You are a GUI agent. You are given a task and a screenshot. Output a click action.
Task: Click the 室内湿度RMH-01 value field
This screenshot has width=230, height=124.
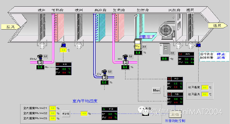pos(52,108)
